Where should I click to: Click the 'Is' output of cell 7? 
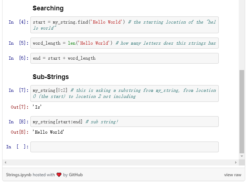(x=37, y=107)
